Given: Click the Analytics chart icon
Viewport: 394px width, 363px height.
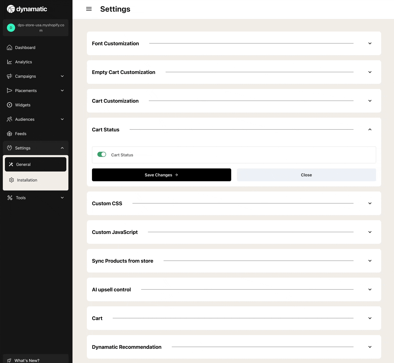Looking at the screenshot, I should (x=9, y=62).
